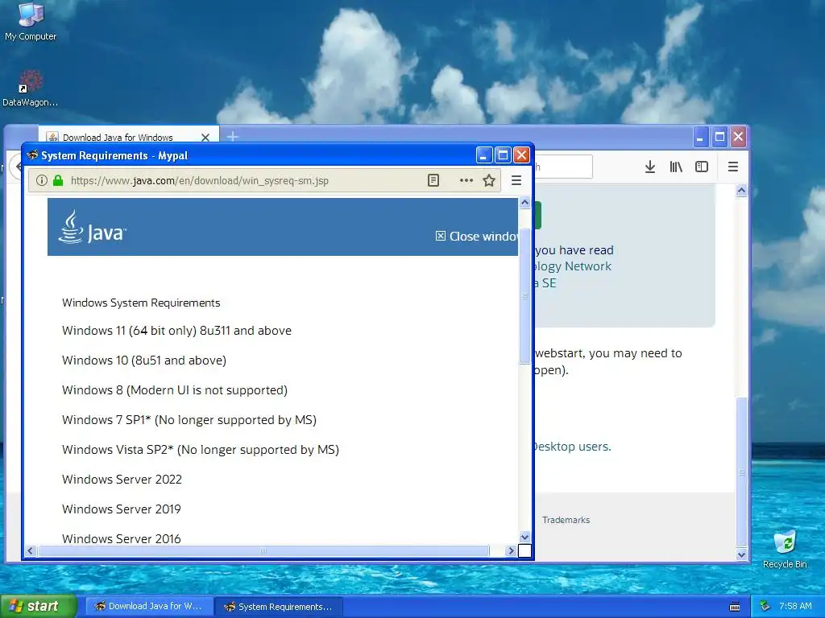Open the library icon in main browser window
This screenshot has height=618, width=825.
coord(676,167)
